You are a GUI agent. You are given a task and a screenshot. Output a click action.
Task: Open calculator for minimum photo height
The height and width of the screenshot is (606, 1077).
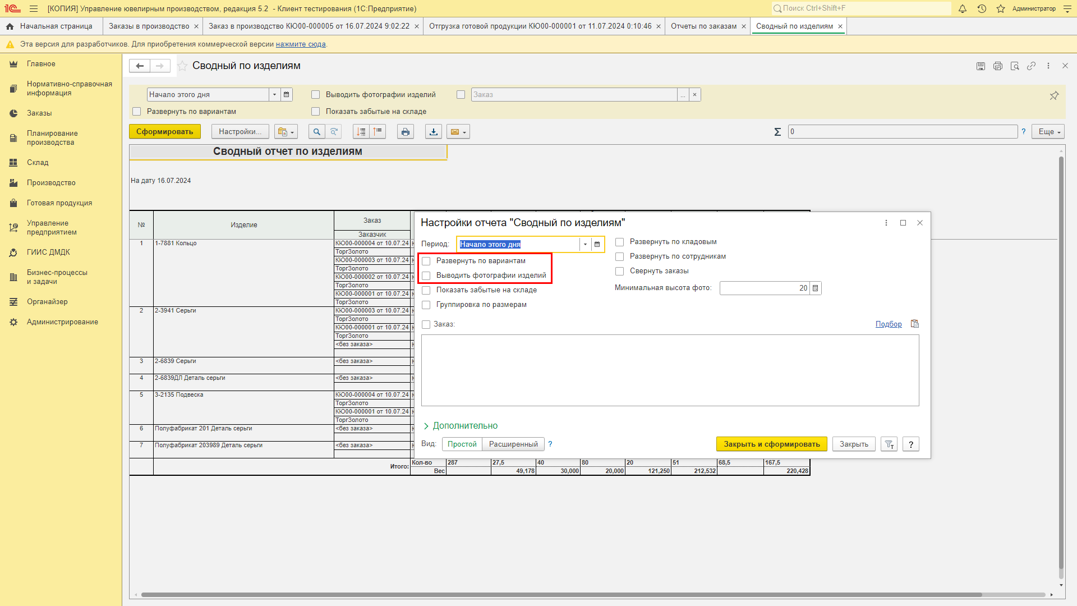click(816, 288)
